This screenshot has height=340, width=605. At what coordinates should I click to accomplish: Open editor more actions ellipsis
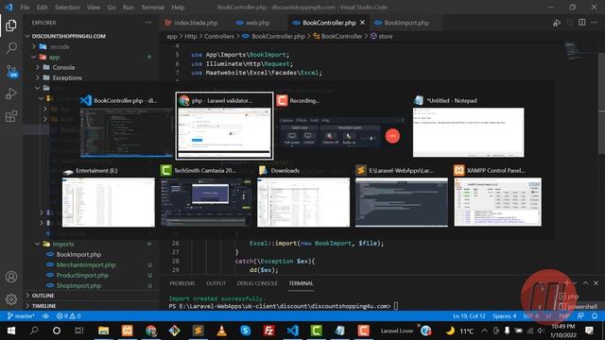[x=595, y=23]
